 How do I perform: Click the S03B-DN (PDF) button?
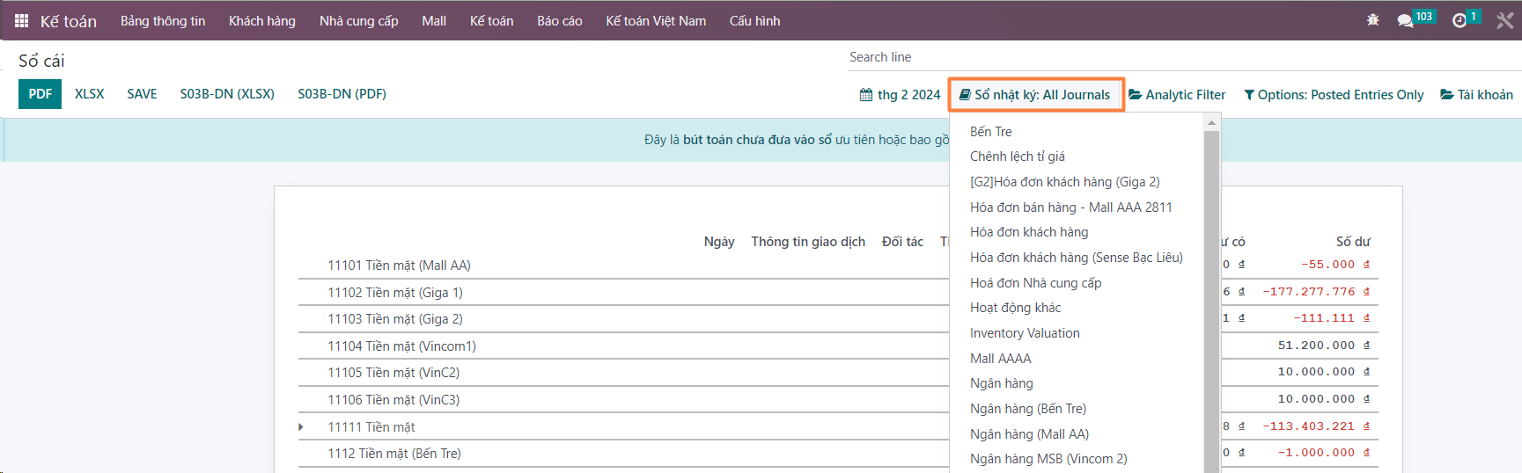click(342, 94)
